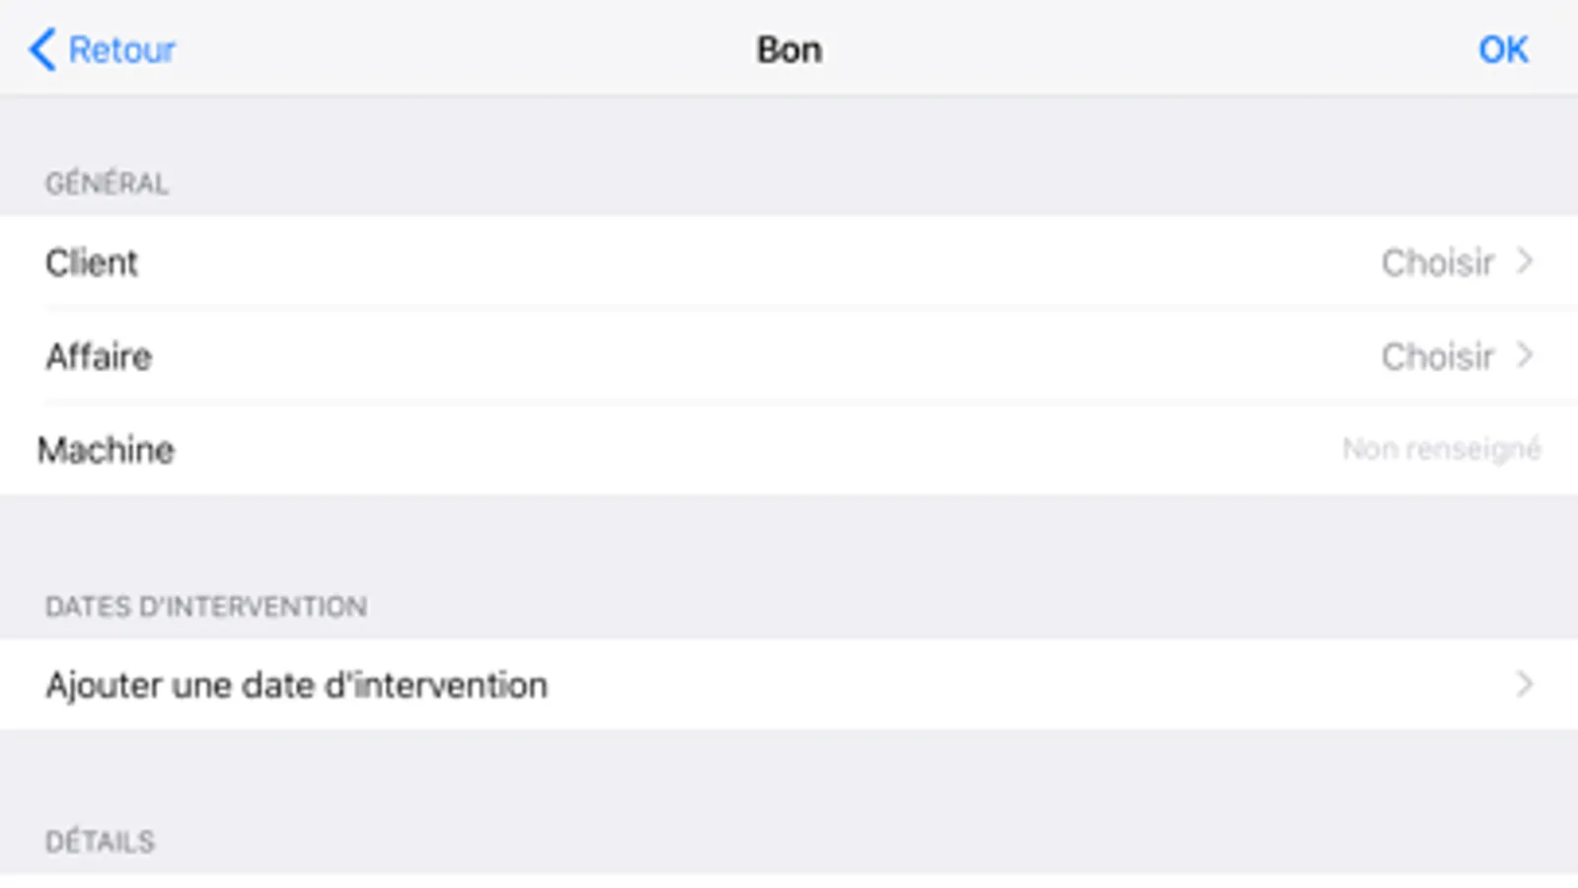Select the GÉNÉRAL section header
This screenshot has width=1578, height=888.
click(107, 182)
